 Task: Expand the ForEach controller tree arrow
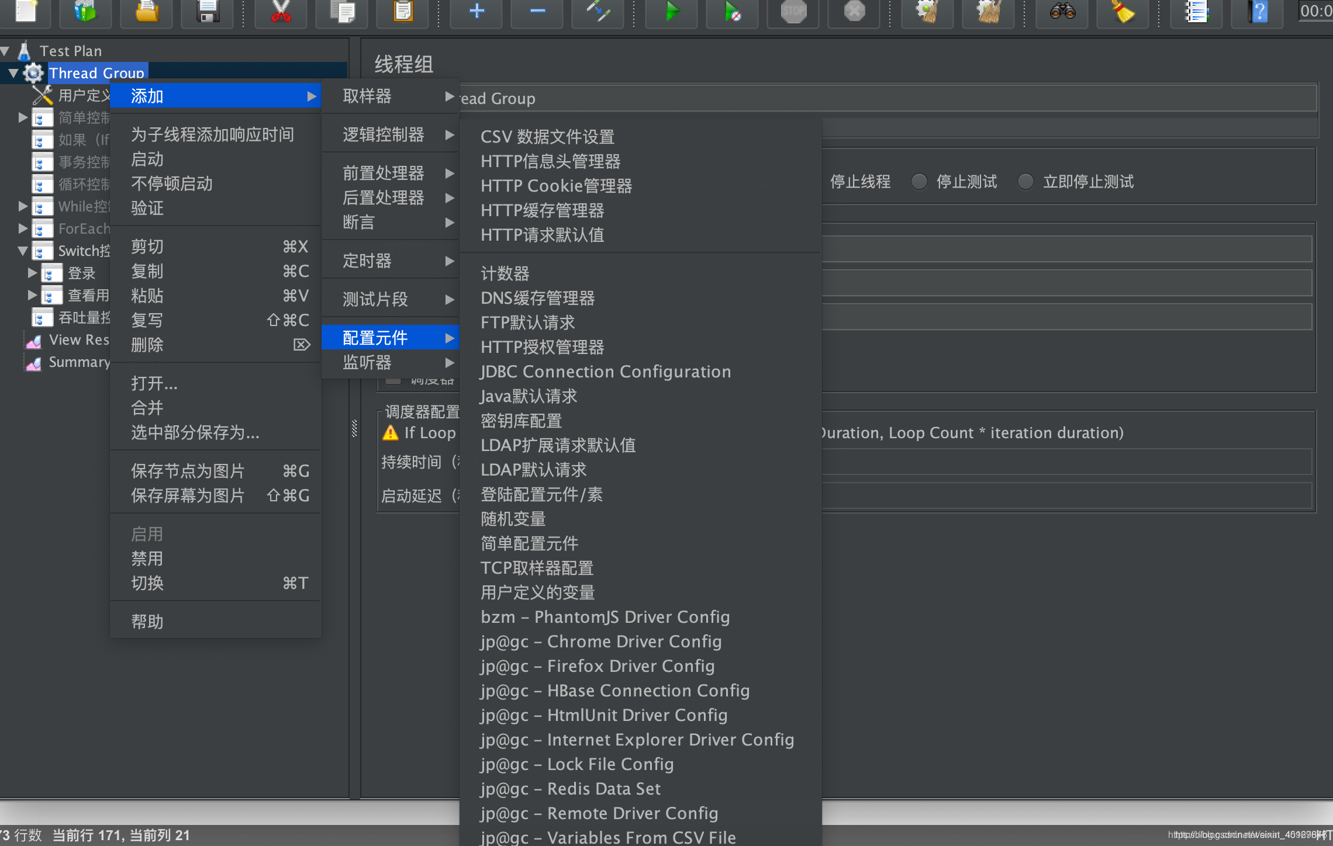pos(23,228)
